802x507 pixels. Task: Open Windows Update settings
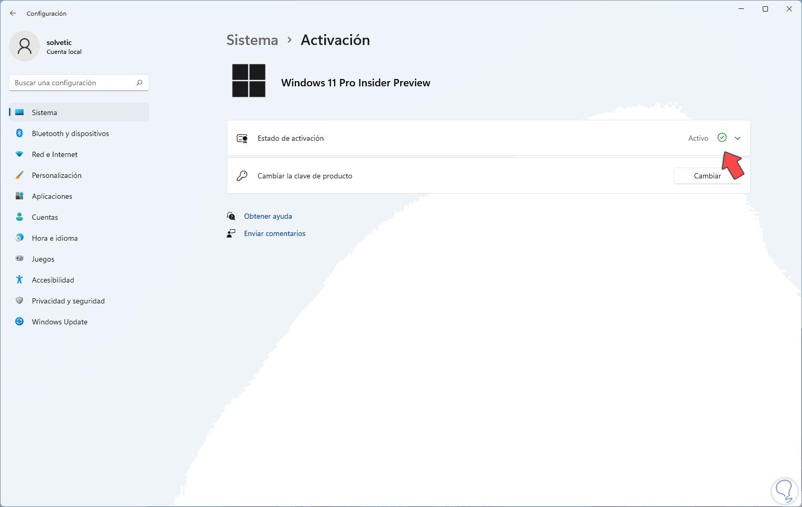(79, 322)
